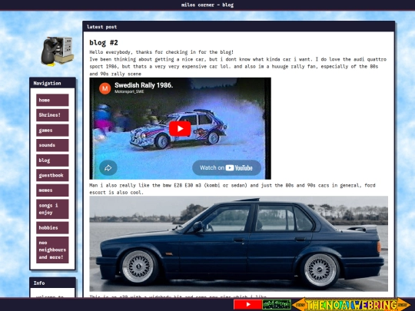Click the latest post panel header
Viewport: 415px width, 311px height.
point(239,27)
